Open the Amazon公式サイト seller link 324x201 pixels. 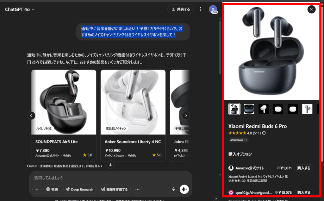(250, 168)
